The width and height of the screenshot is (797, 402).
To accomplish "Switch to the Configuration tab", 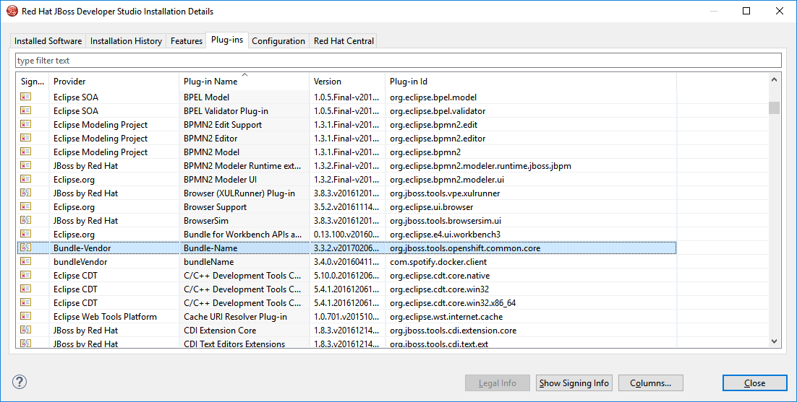I will pyautogui.click(x=278, y=41).
